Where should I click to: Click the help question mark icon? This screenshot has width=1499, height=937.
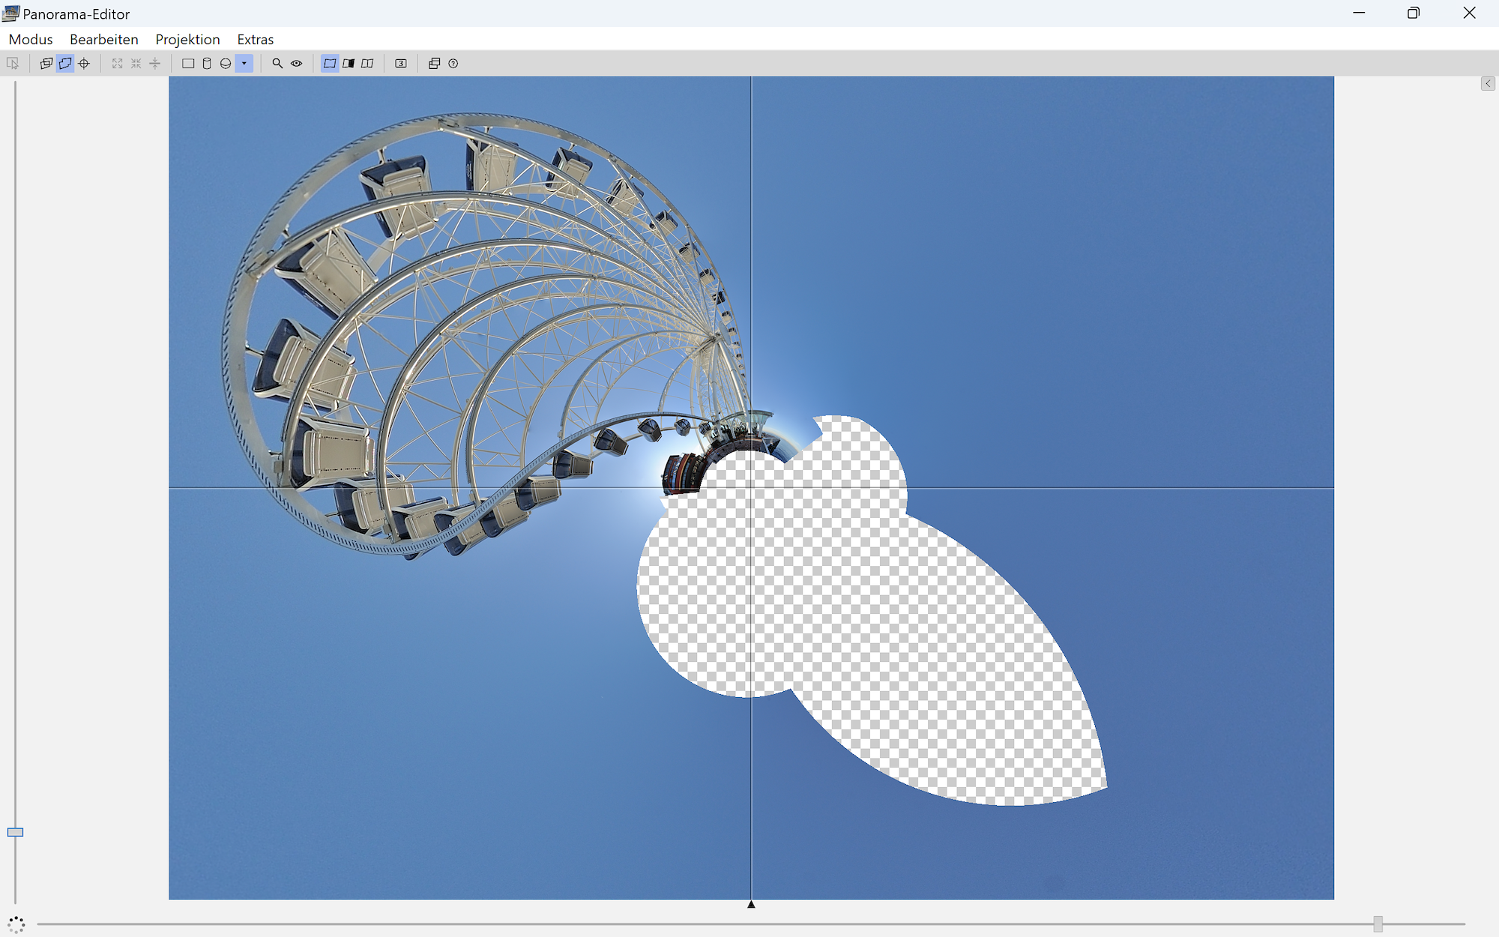(x=453, y=64)
